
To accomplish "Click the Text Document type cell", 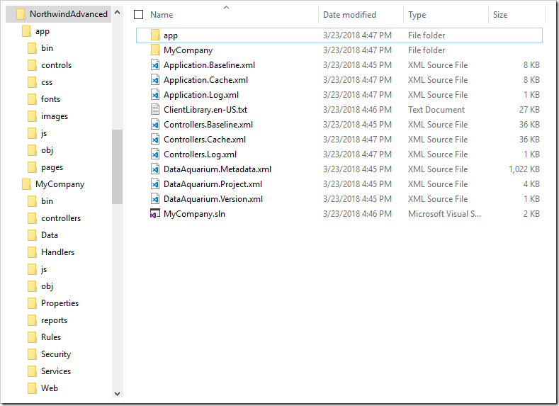I will point(436,109).
